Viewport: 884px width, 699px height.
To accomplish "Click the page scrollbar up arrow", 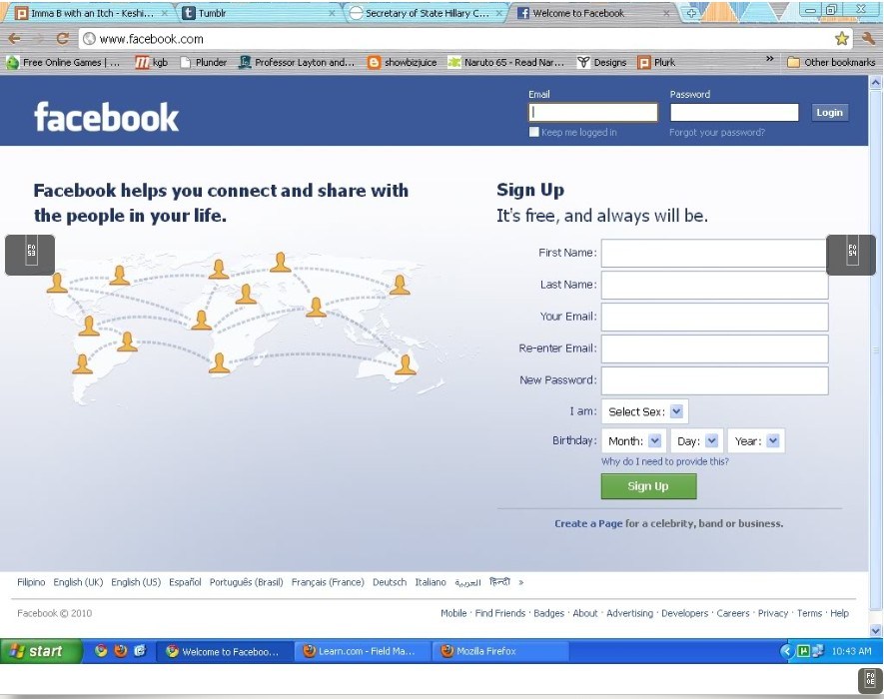I will [876, 83].
